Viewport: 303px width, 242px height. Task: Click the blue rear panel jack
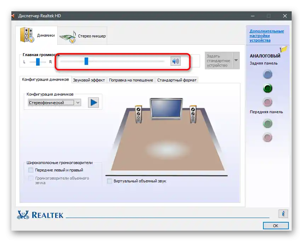pyautogui.click(x=268, y=74)
